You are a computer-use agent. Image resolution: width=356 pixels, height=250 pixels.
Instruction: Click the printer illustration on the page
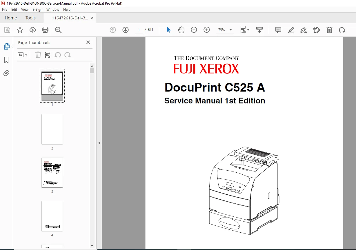pos(244,191)
